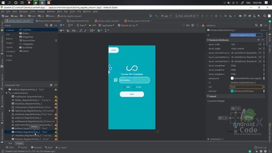Screen dimensions: 272x153
Task: Hide the Component Tree panel with the dash icon
Action: 56,85
